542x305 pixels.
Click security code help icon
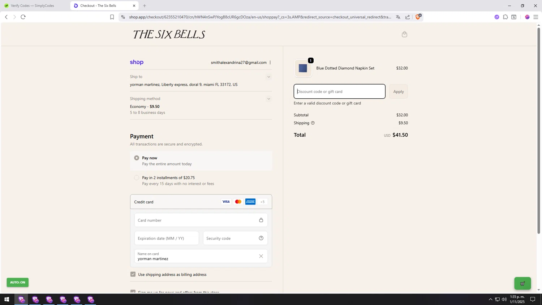(x=261, y=238)
